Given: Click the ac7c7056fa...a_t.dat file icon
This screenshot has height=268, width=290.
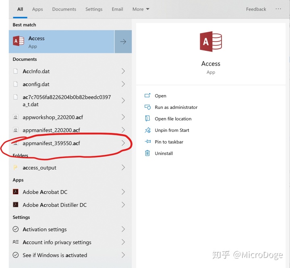Looking at the screenshot, I should [16, 97].
